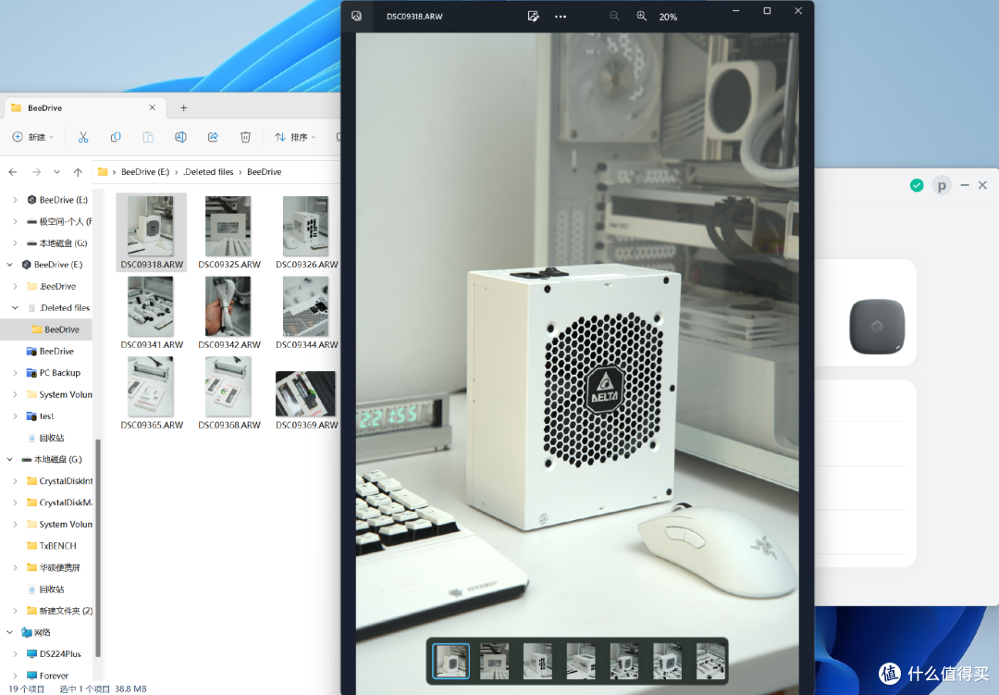Select file DSC09318.ARW thumbnail

tap(152, 232)
